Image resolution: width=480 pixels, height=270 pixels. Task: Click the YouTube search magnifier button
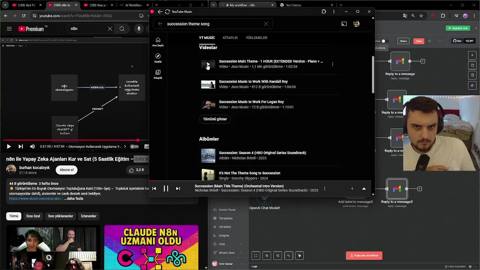(x=122, y=29)
